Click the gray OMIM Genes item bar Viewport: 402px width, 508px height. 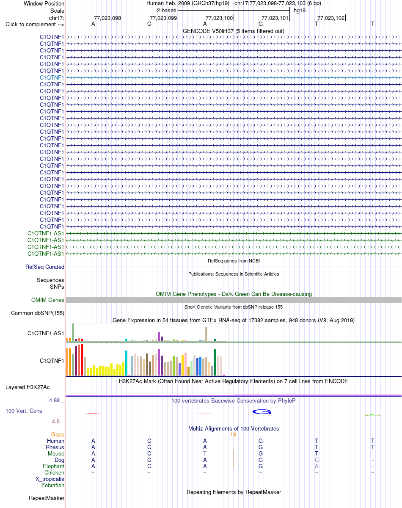tap(234, 300)
